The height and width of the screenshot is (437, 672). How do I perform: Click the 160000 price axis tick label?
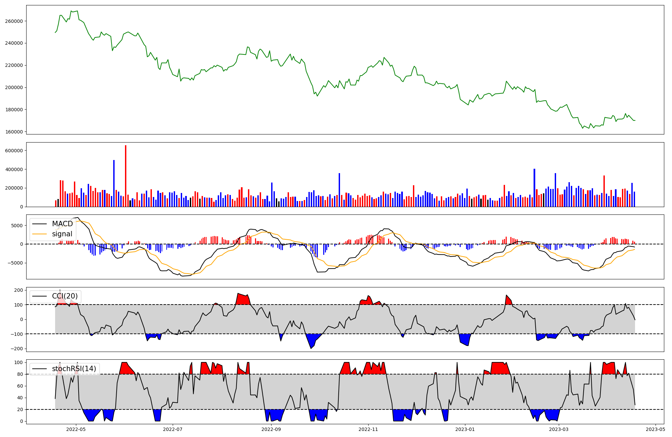coord(14,132)
